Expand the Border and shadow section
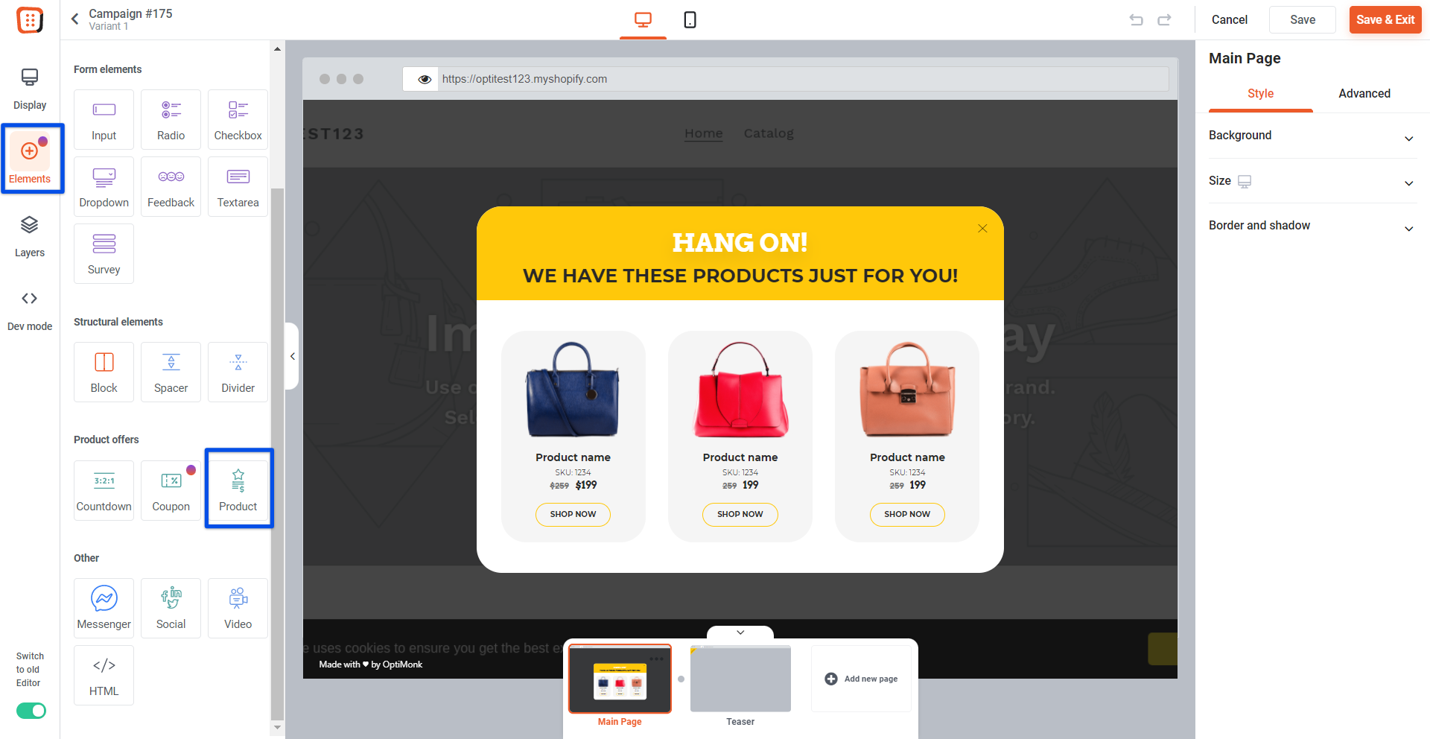The width and height of the screenshot is (1430, 739). pos(1312,226)
